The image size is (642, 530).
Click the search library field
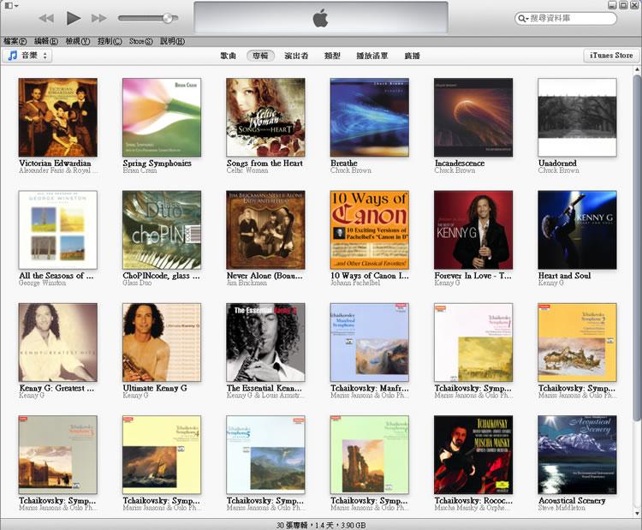[x=566, y=19]
